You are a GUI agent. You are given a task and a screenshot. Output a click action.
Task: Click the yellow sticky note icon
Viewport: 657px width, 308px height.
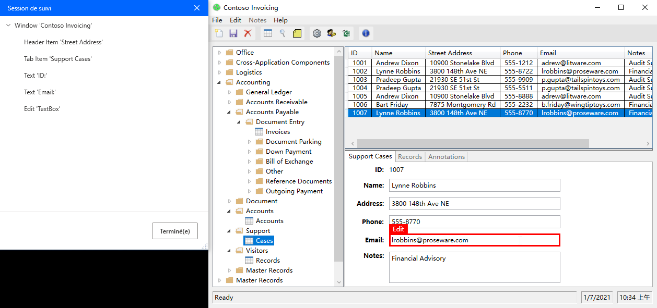[x=297, y=33]
